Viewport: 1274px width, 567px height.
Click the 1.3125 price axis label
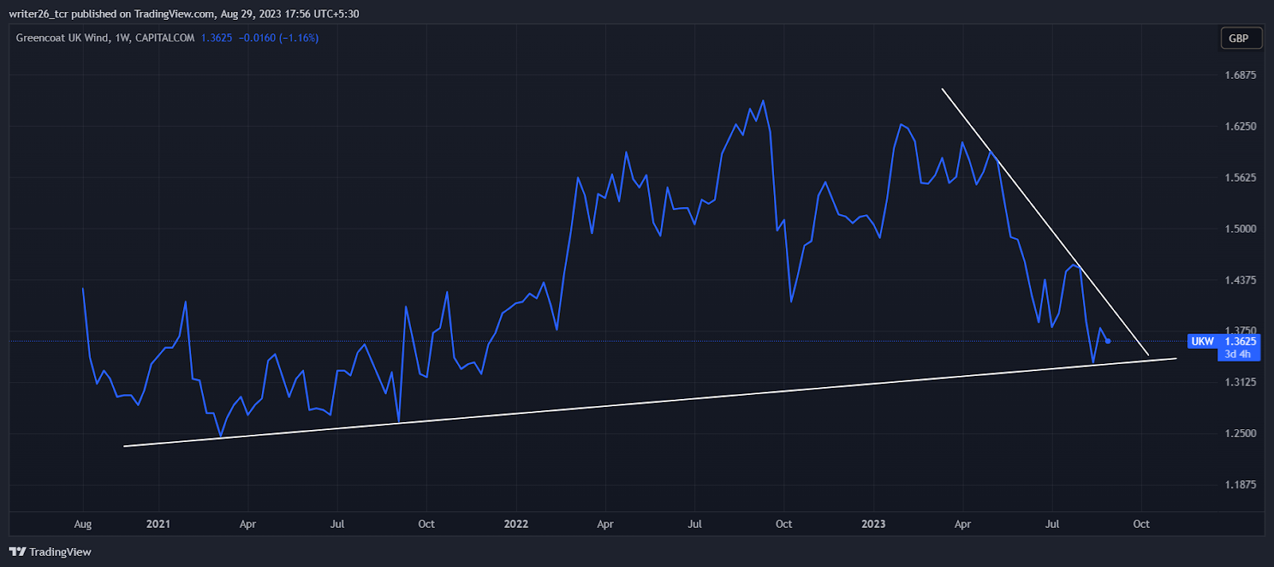[1241, 382]
